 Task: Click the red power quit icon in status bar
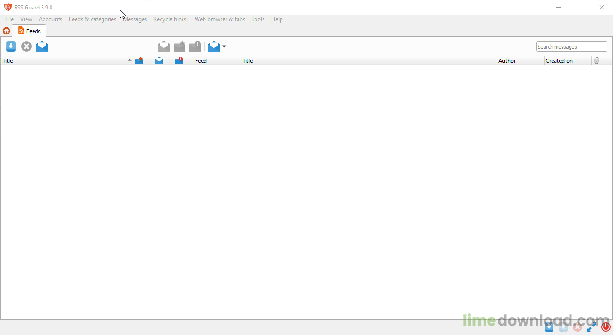click(x=606, y=327)
